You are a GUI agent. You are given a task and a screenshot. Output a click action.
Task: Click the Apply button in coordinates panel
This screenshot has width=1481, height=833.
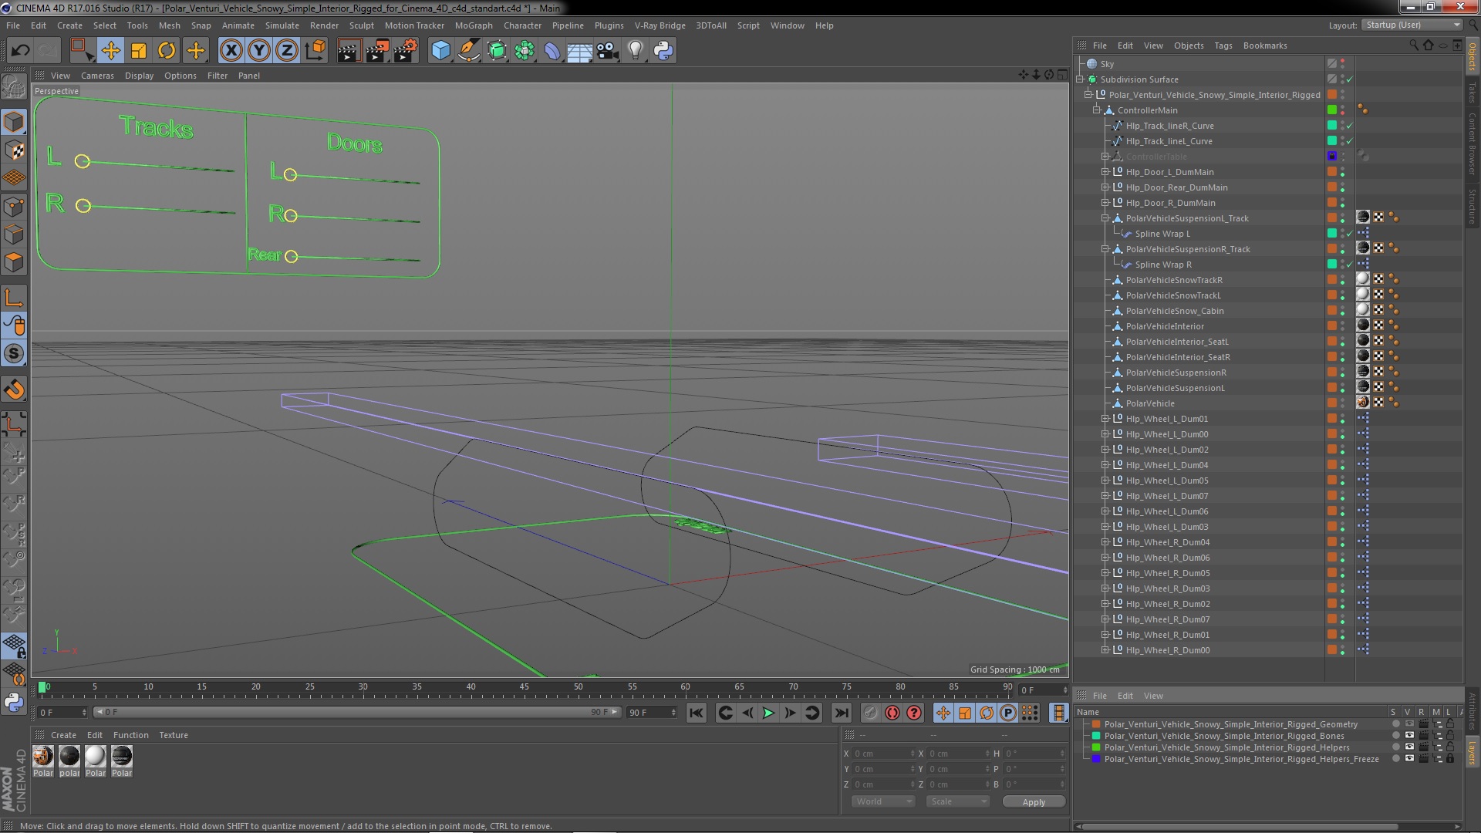pyautogui.click(x=1034, y=802)
